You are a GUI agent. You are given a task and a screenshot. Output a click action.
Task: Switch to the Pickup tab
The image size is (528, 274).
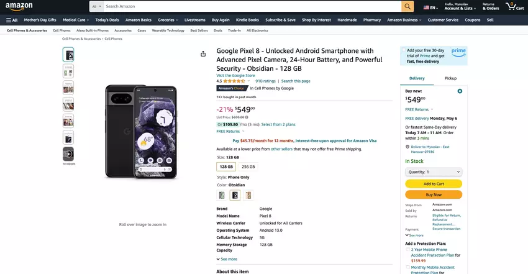(x=450, y=78)
